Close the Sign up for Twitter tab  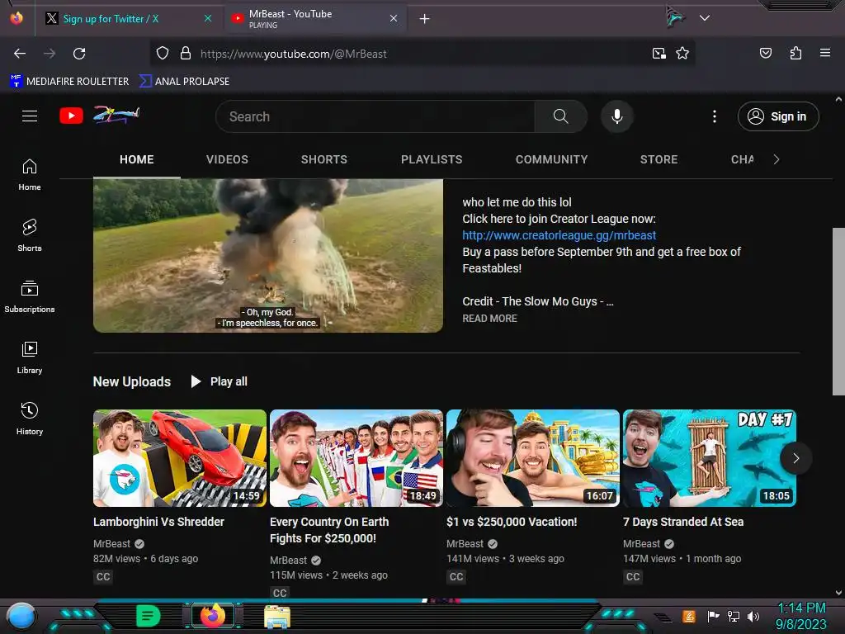pos(208,18)
